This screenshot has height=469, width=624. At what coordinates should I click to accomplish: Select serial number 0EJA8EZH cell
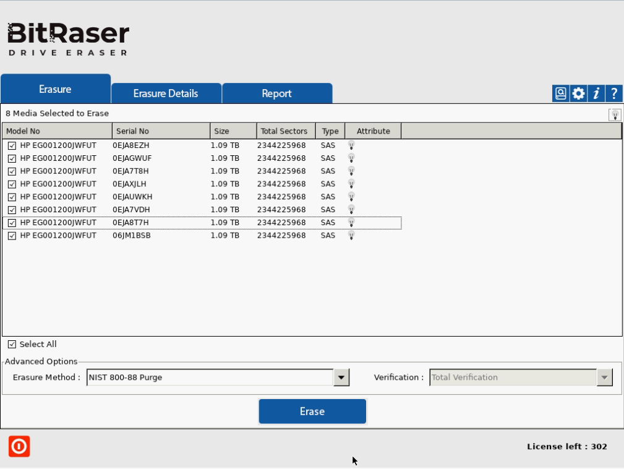click(x=131, y=145)
